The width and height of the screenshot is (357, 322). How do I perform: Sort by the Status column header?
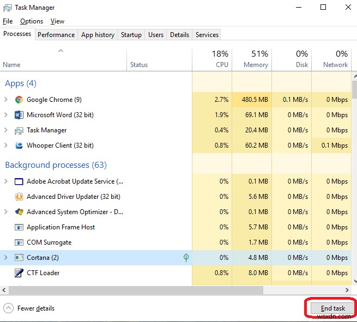[159, 59]
